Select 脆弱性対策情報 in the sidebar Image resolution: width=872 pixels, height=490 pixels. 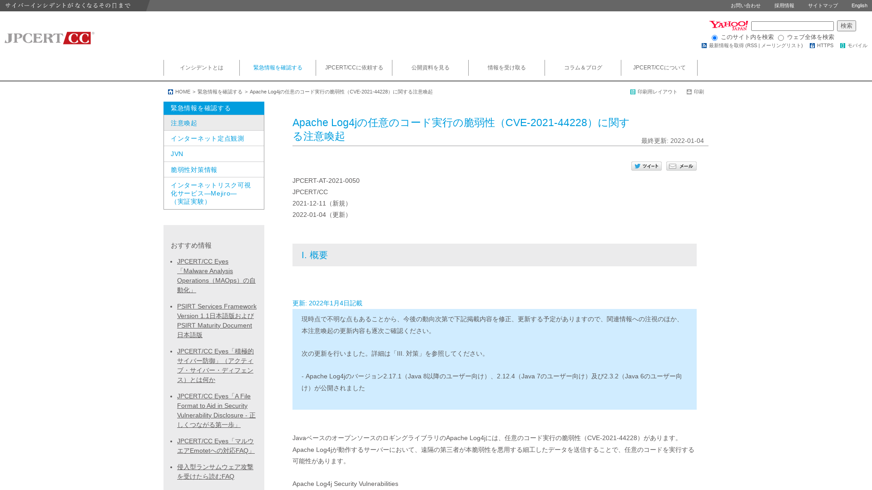(214, 170)
